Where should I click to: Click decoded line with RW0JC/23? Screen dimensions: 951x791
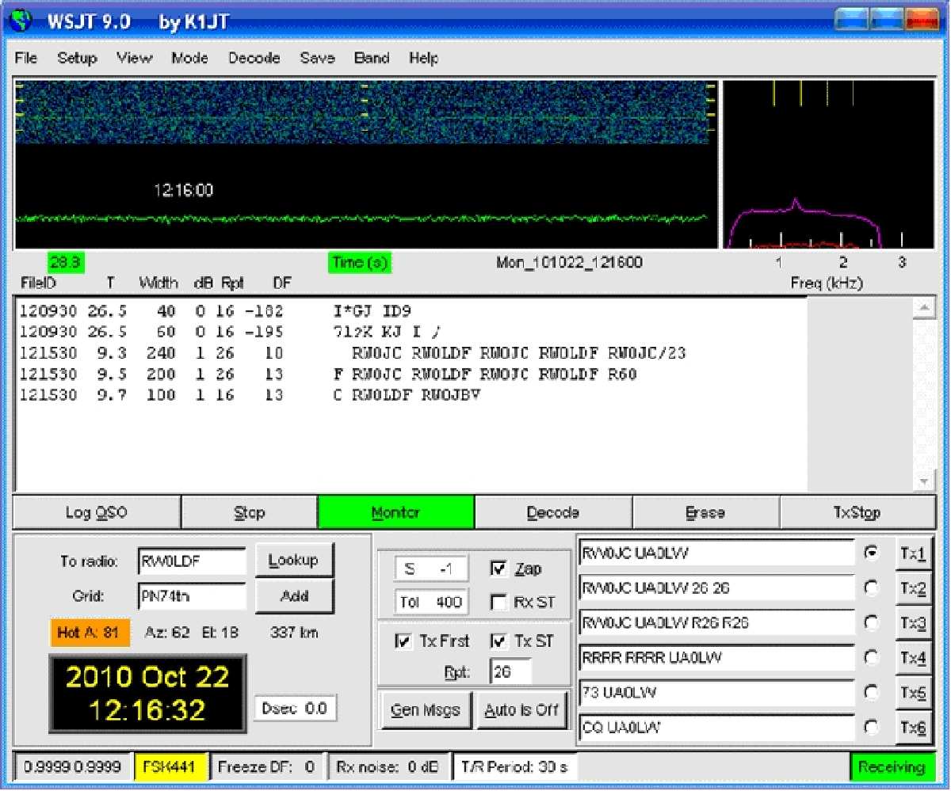353,353
